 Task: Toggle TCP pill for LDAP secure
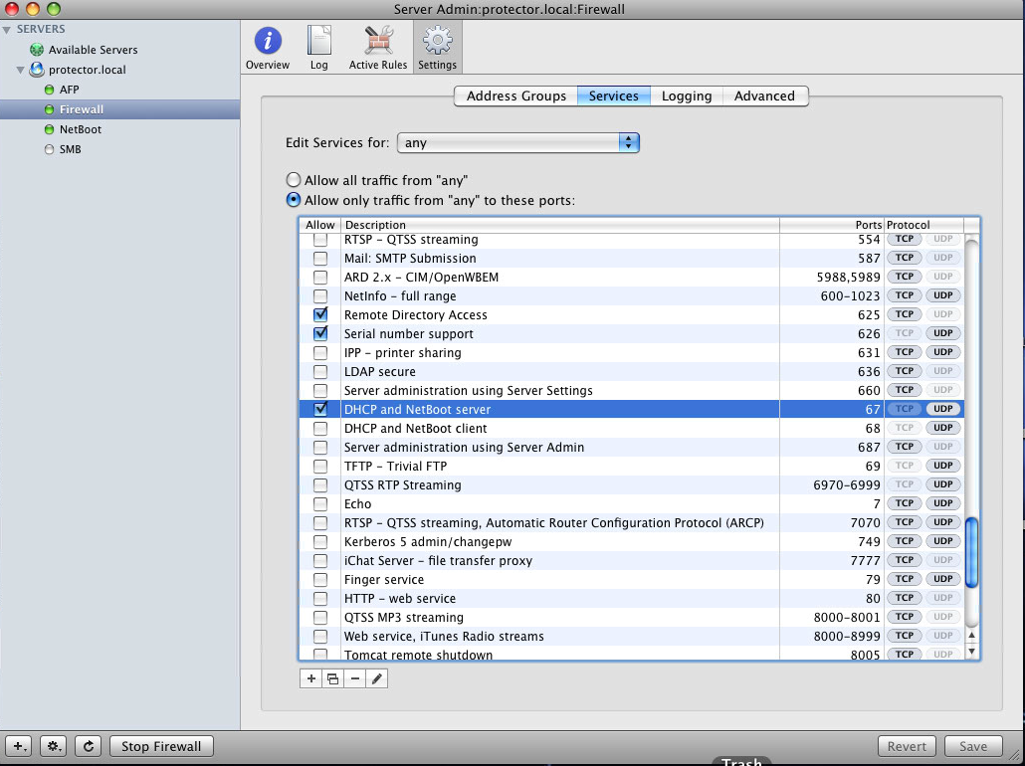[904, 371]
